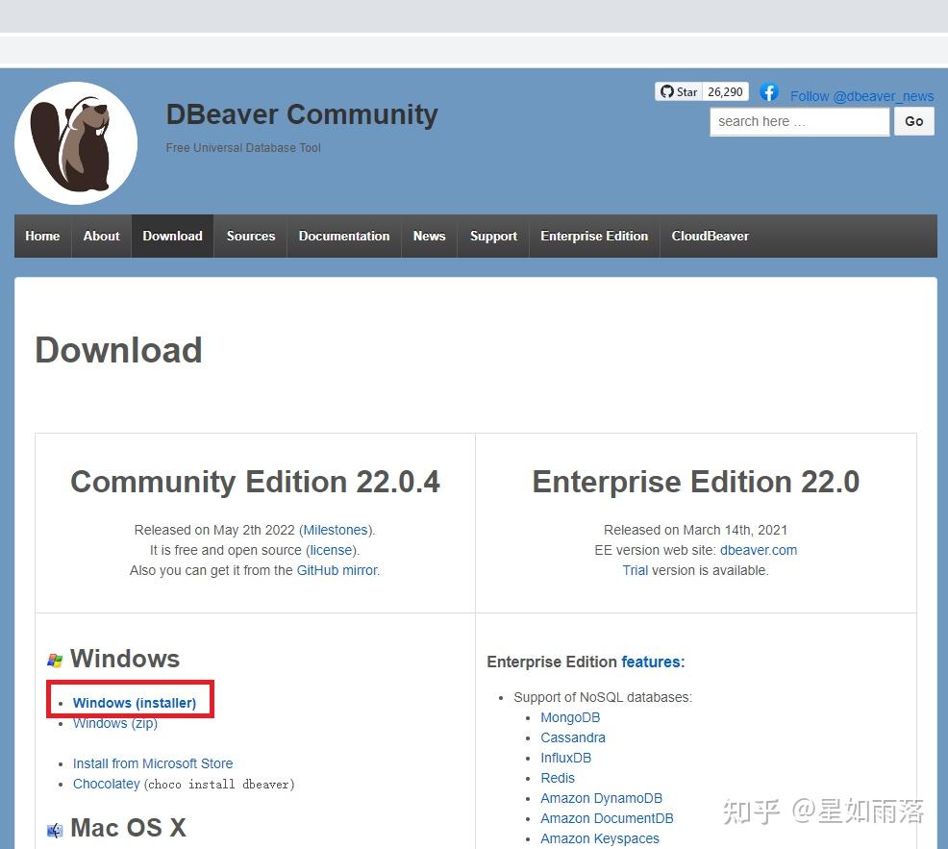Click the GitHub Star button

[x=679, y=92]
